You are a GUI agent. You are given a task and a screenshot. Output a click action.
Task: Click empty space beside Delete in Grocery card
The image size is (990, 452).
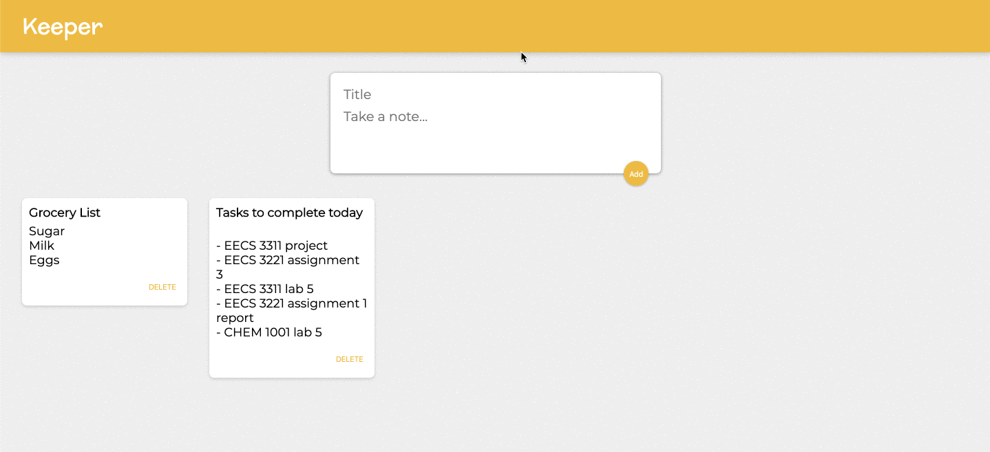point(83,288)
